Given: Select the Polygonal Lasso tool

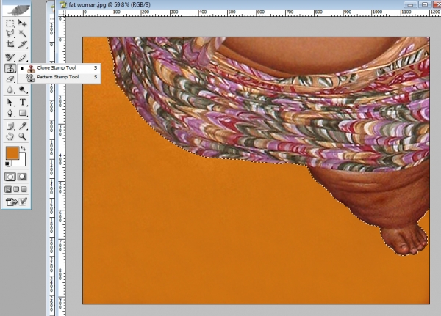Looking at the screenshot, I should (x=10, y=34).
